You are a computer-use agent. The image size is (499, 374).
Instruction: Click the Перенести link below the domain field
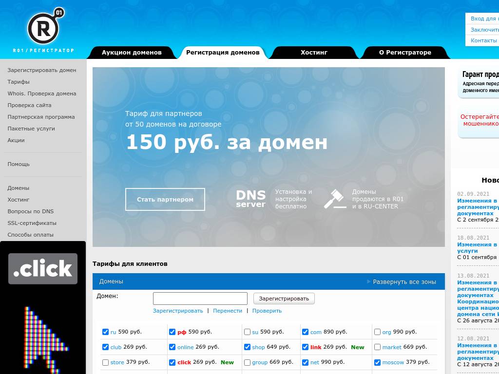228,310
